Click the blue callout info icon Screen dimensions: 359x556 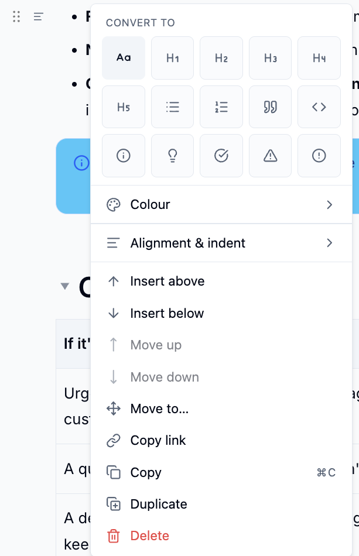tap(81, 163)
